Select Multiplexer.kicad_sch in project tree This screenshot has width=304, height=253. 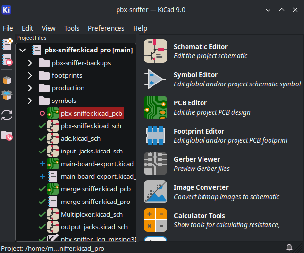pyautogui.click(x=92, y=214)
